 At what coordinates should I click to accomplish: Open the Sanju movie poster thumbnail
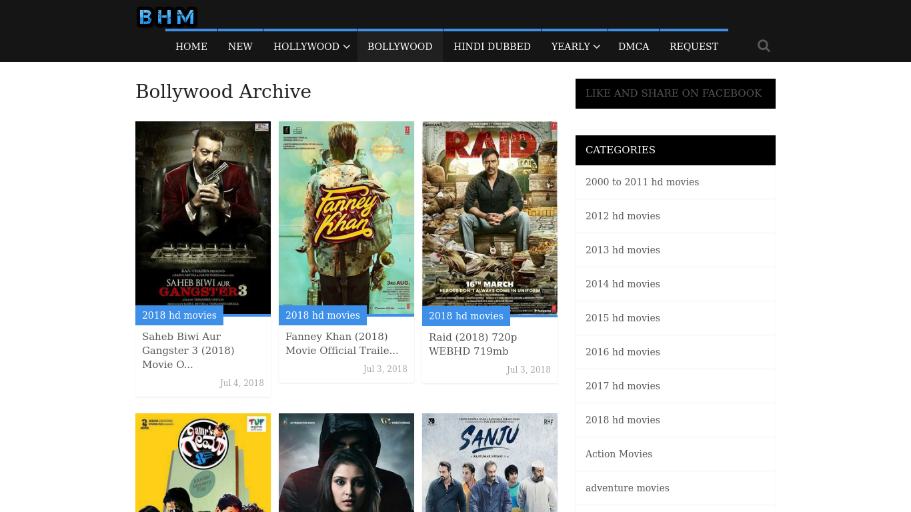coord(490,463)
